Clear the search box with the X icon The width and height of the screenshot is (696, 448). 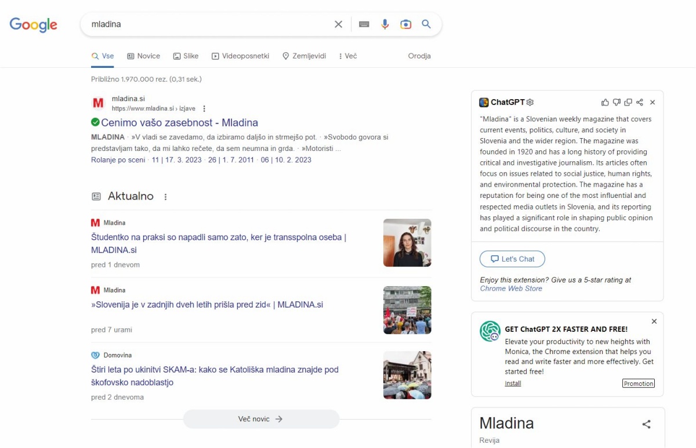338,24
